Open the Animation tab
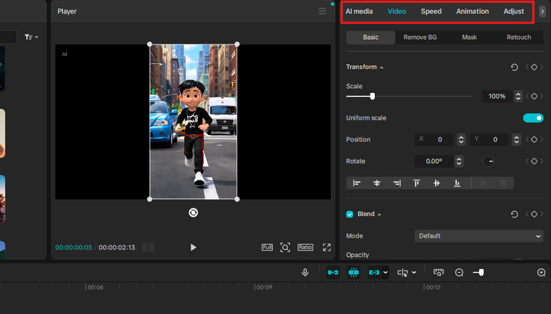Screen dimensions: 551x314 (472, 11)
